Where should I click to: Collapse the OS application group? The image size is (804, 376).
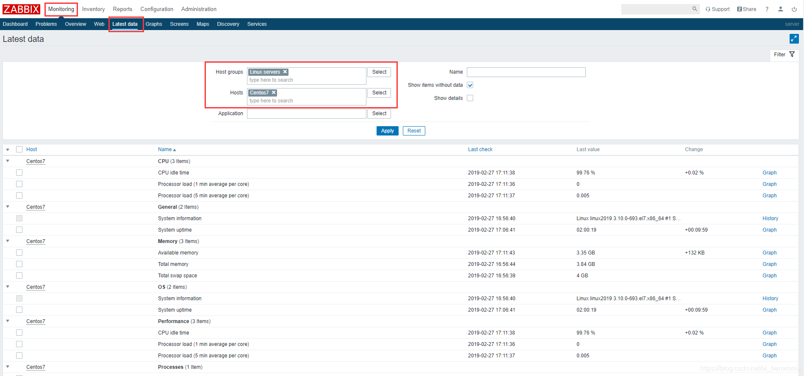click(8, 287)
